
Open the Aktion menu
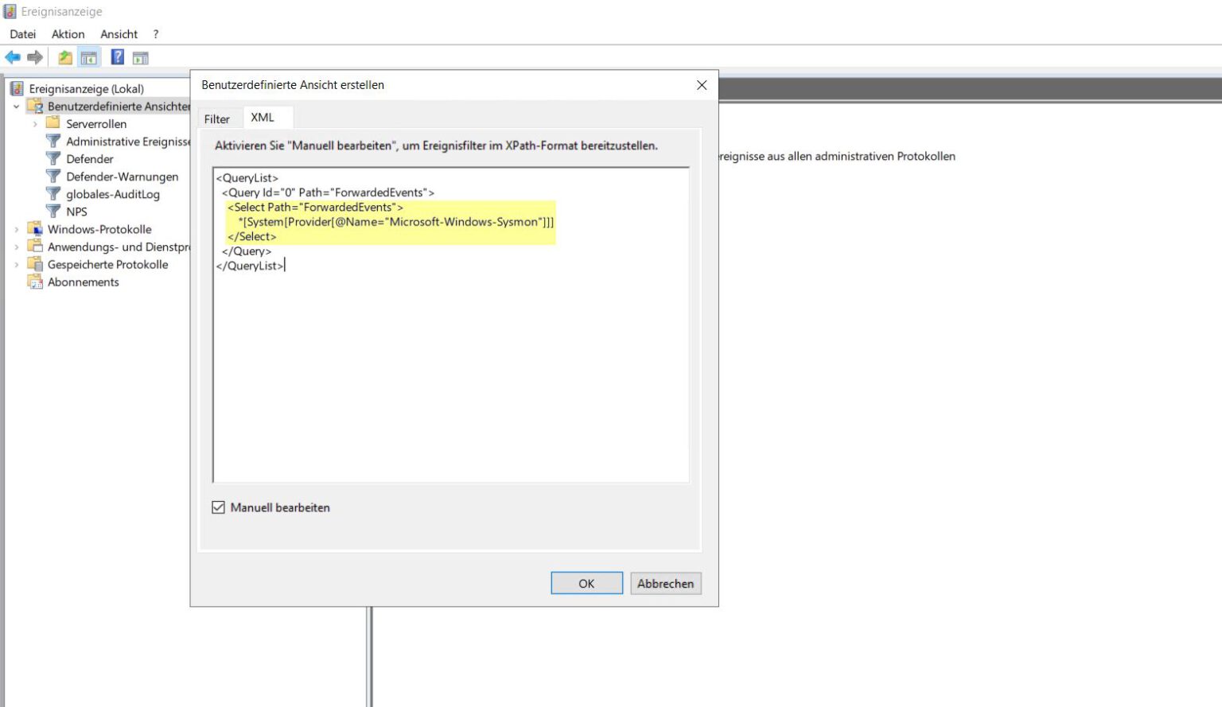[x=68, y=33]
